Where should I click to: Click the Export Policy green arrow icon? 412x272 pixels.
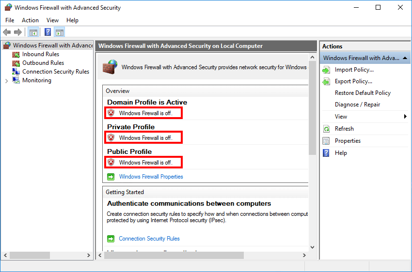point(326,82)
